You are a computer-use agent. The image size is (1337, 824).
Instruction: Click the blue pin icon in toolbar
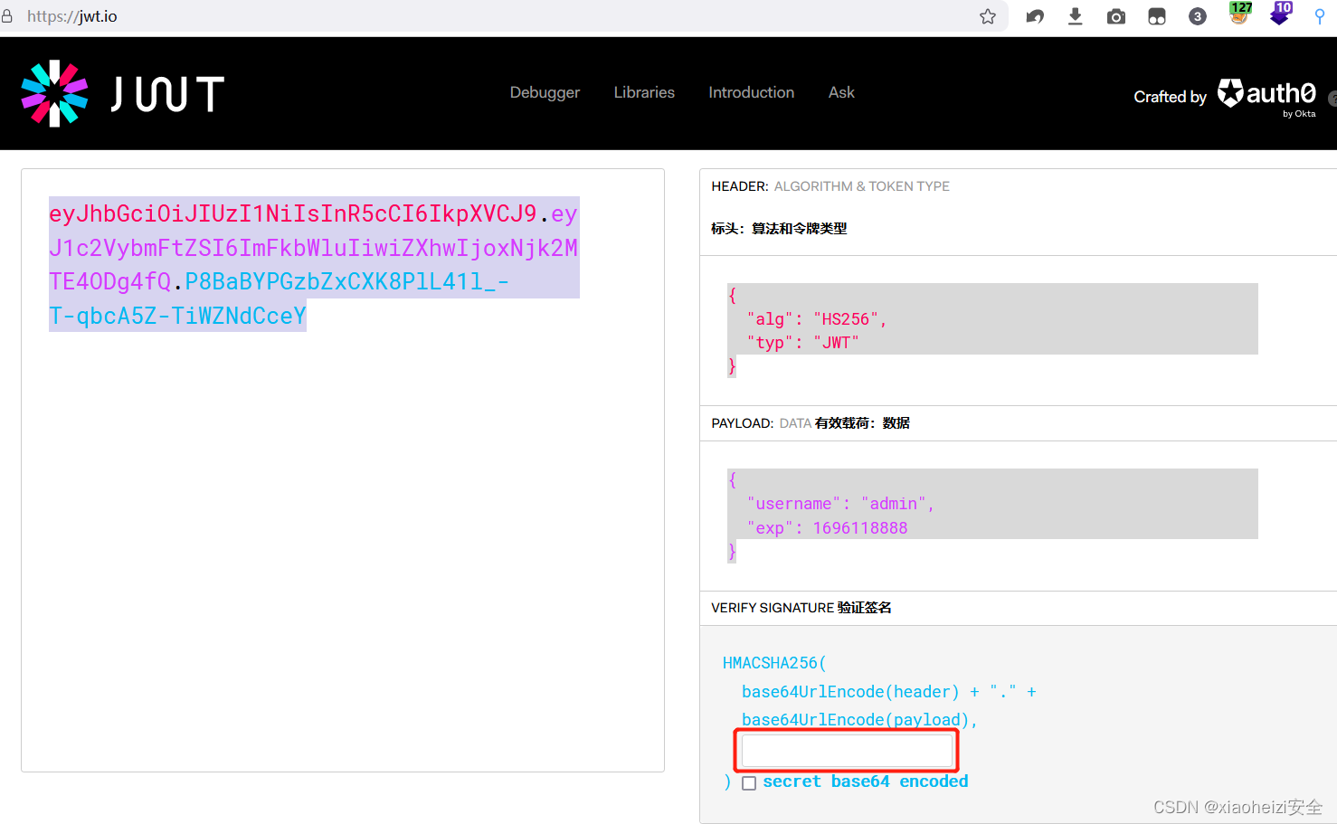[x=1322, y=15]
